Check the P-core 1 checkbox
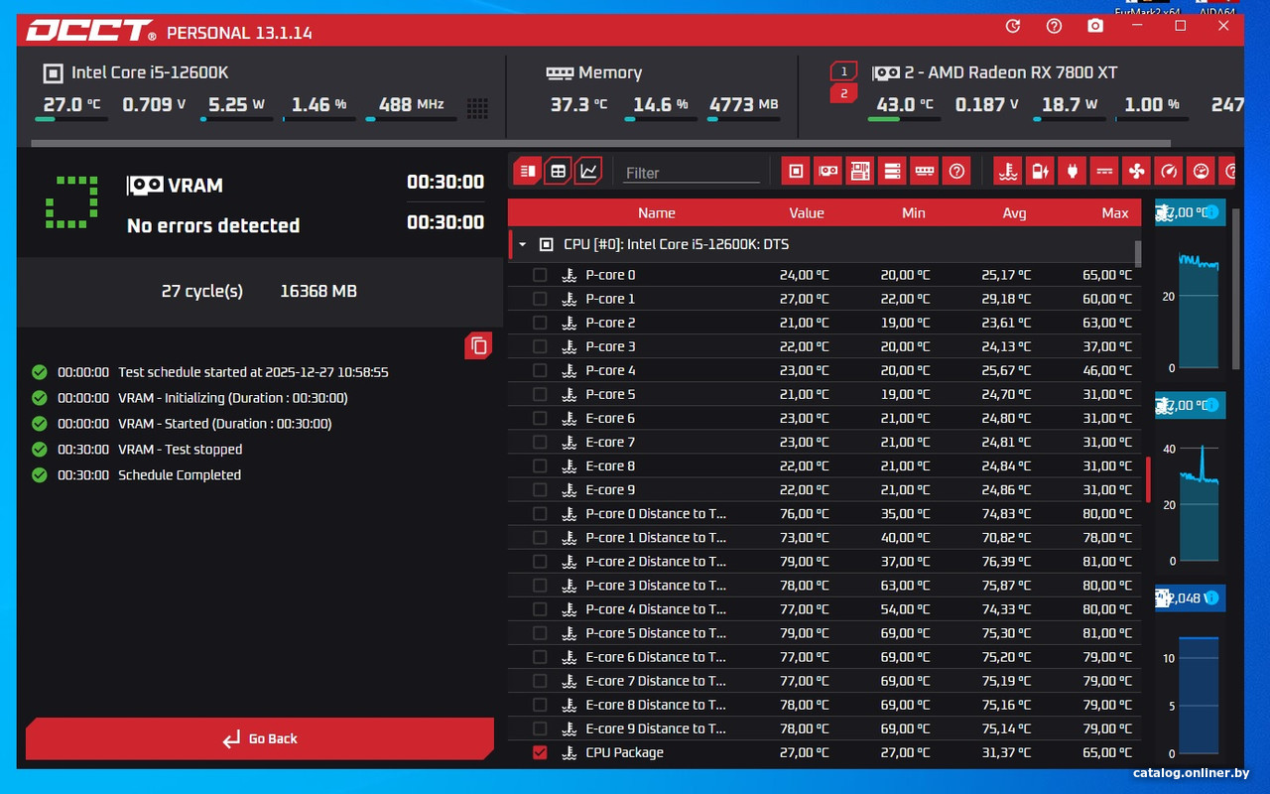This screenshot has width=1270, height=794. point(540,299)
